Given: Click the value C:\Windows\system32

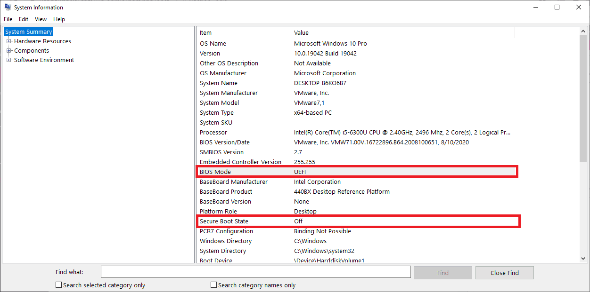Looking at the screenshot, I should [x=324, y=251].
